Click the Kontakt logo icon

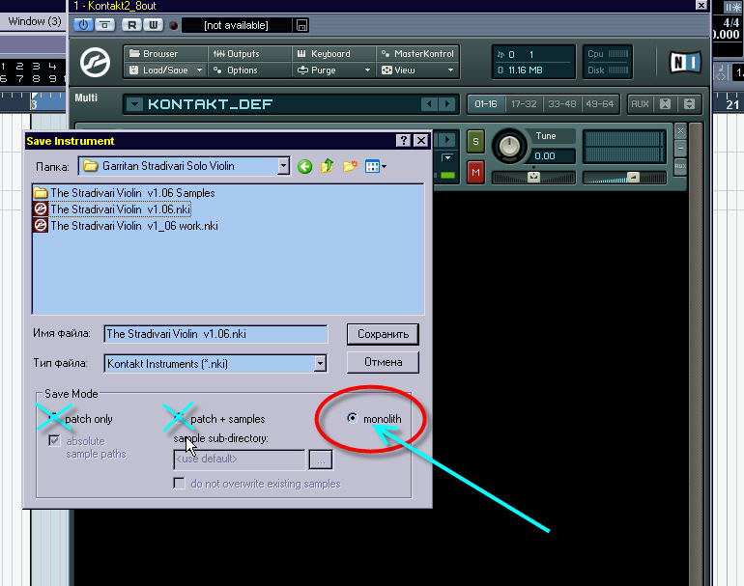click(x=95, y=62)
